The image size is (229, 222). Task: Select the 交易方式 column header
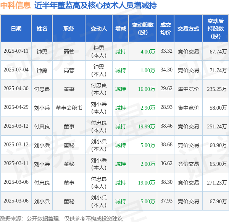click(x=188, y=29)
